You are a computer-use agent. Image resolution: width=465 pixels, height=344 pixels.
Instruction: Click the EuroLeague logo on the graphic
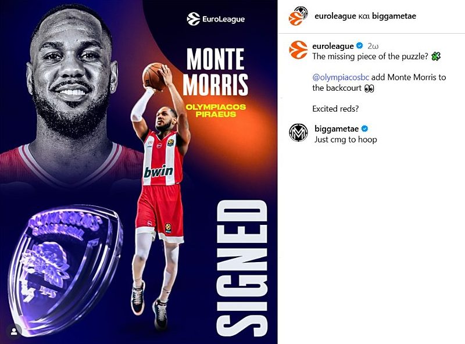click(x=216, y=19)
